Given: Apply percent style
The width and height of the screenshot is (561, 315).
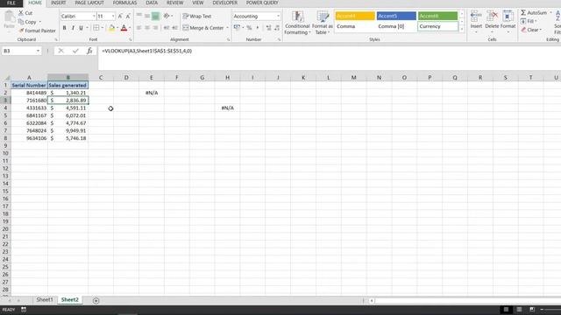Looking at the screenshot, I should pyautogui.click(x=249, y=28).
